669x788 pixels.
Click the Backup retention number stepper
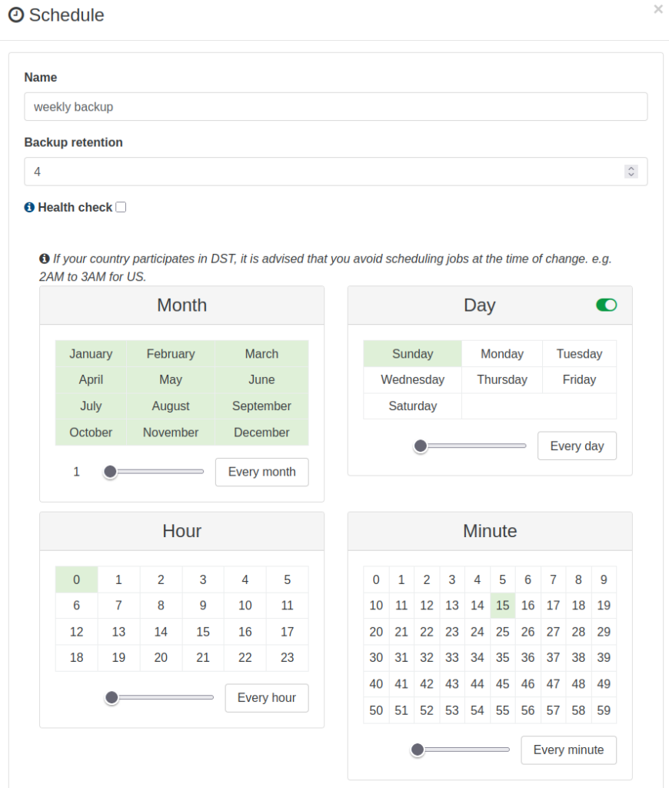click(631, 172)
